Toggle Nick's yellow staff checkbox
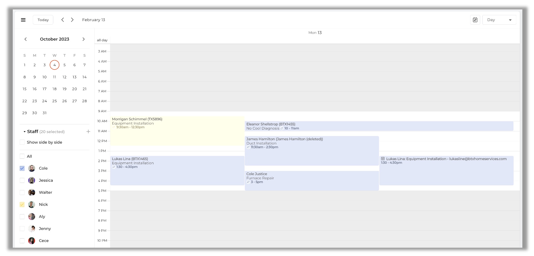The height and width of the screenshot is (256, 534). (22, 205)
